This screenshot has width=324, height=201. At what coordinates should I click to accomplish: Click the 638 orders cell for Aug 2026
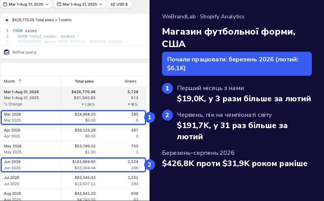135,193
